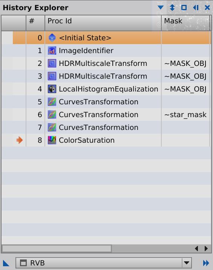
Task: Click the ImageIdentifier process icon
Action: click(x=52, y=50)
